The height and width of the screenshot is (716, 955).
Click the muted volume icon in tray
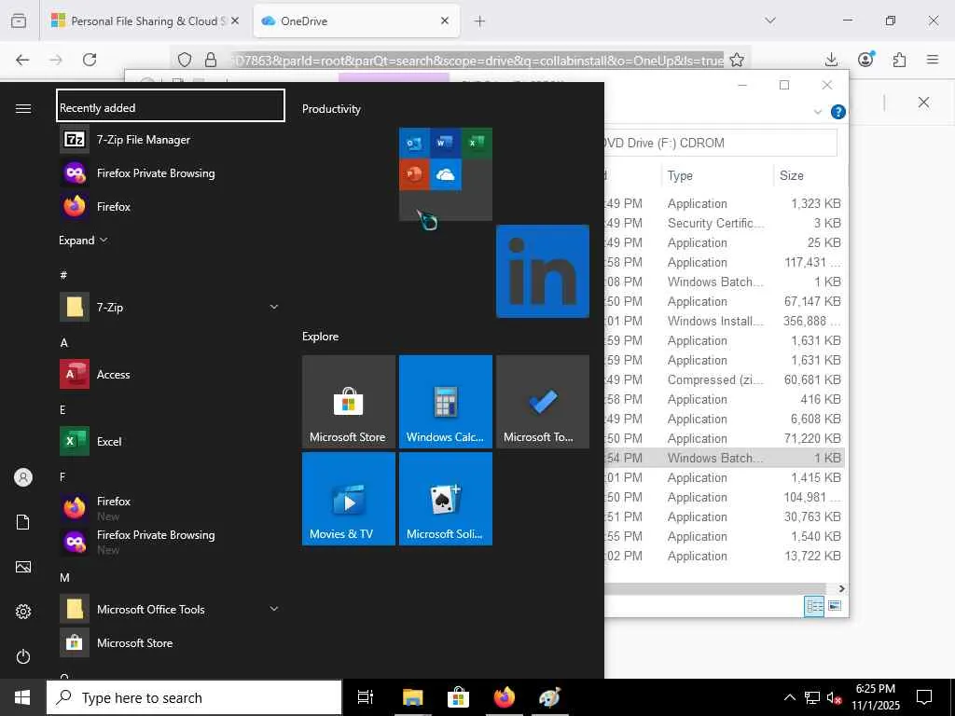(835, 697)
